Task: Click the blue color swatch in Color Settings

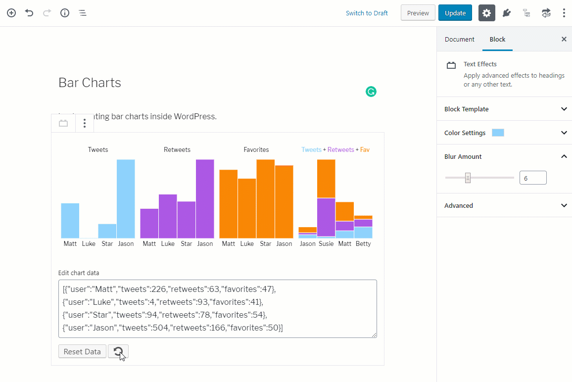Action: coord(498,132)
